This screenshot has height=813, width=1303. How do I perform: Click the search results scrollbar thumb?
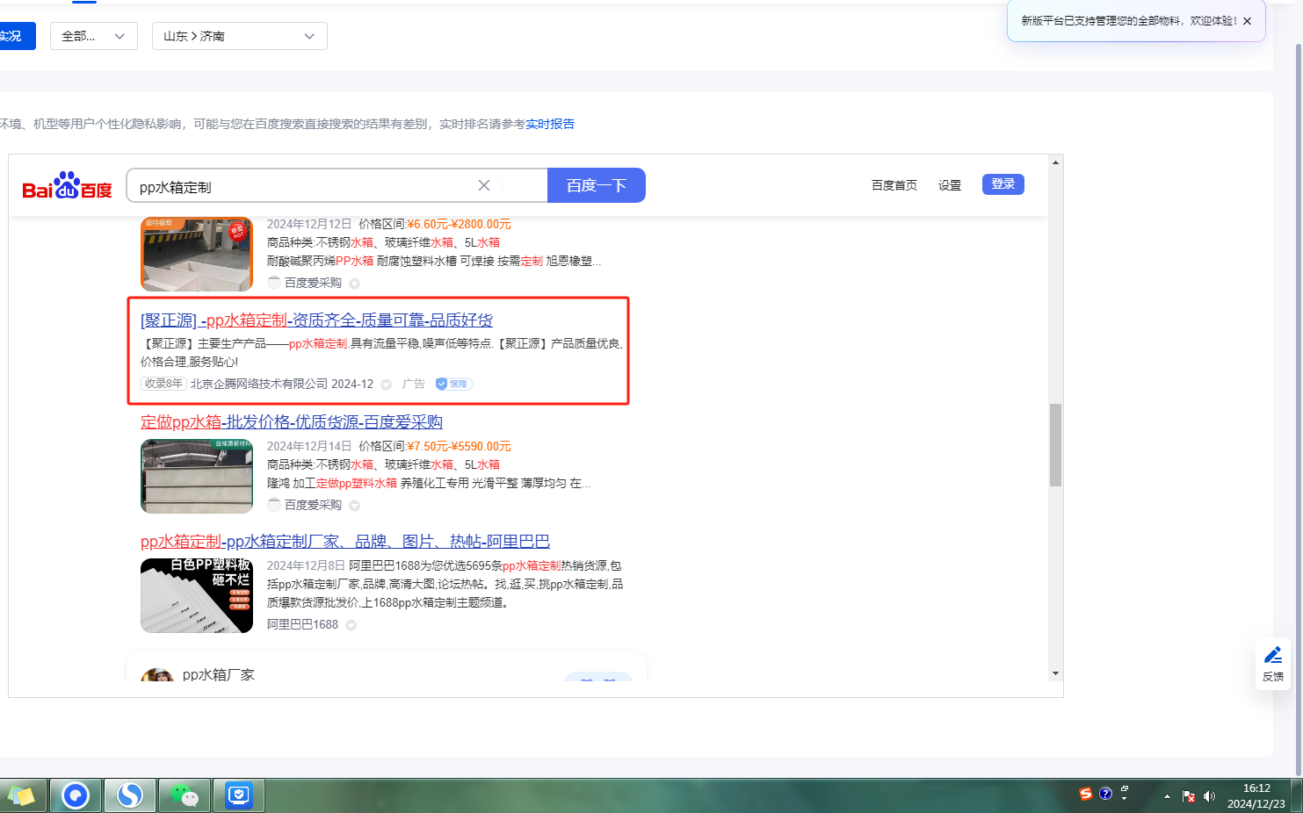1055,444
